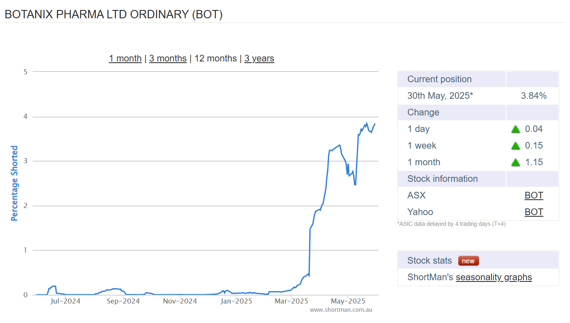Image resolution: width=570 pixels, height=323 pixels.
Task: Click the Botanix Pharma page heading
Action: pyautogui.click(x=113, y=15)
